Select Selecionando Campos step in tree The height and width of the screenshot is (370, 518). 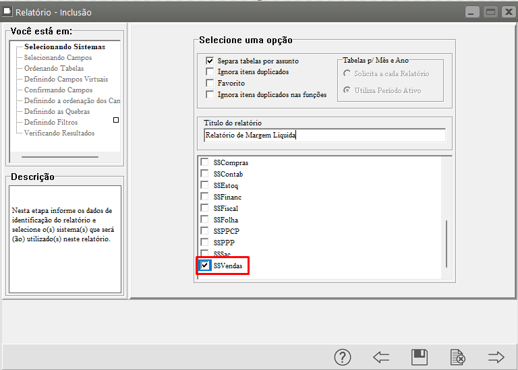58,58
